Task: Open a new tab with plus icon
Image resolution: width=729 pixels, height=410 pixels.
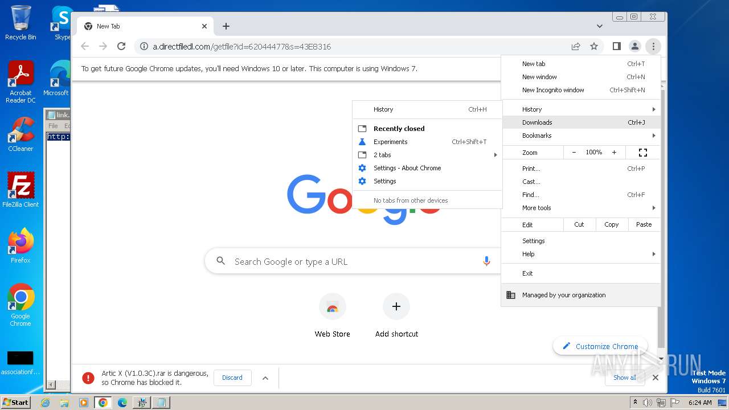Action: (226, 26)
